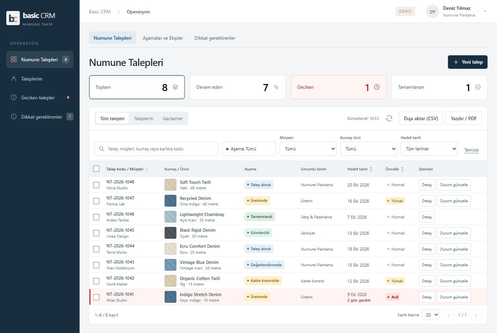Click Durum güncelle for NT-2026-1048

coord(454,185)
